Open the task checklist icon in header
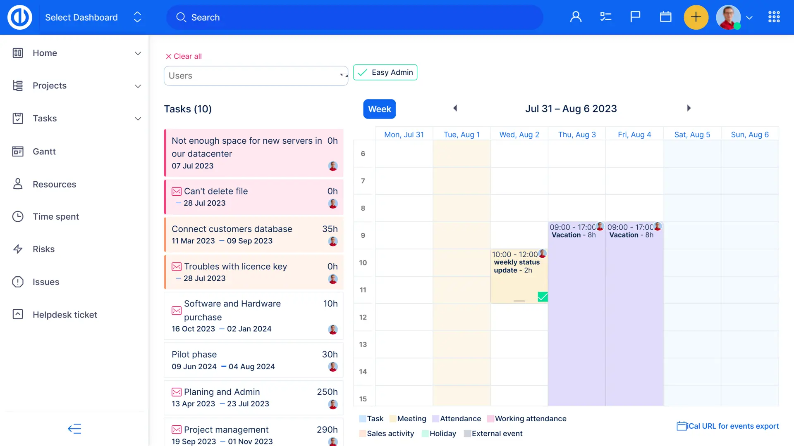 (605, 17)
